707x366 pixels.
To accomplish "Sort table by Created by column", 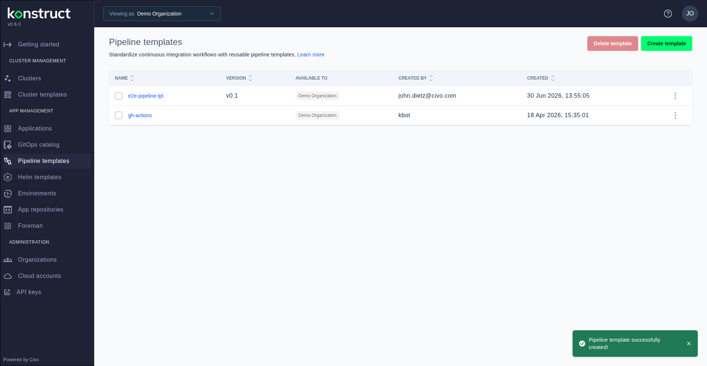I will click(416, 78).
